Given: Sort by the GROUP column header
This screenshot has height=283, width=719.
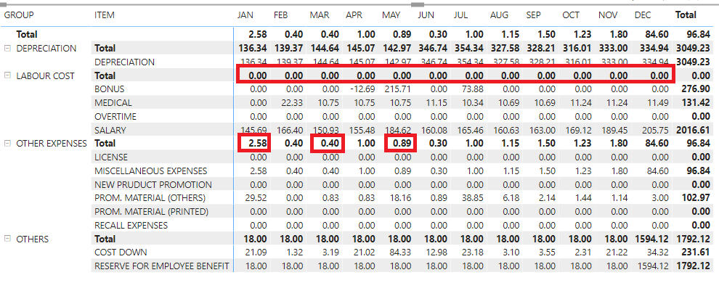Looking at the screenshot, I should point(19,15).
